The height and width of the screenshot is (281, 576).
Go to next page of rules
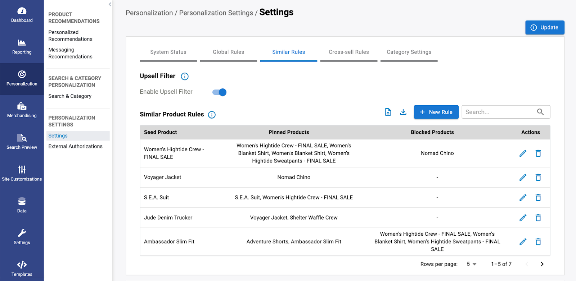click(x=542, y=264)
